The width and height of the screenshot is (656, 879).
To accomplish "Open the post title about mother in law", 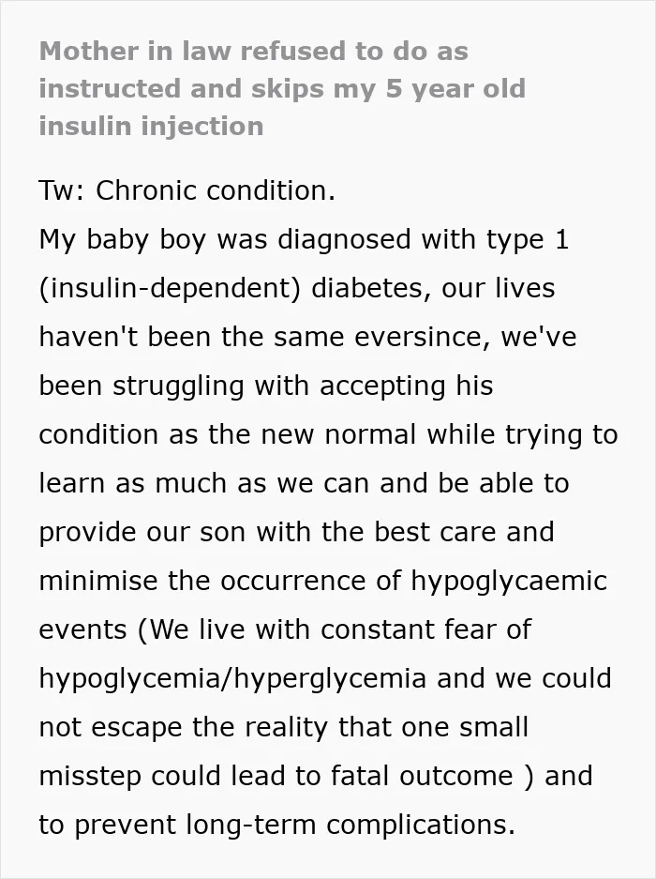I will click(x=282, y=88).
